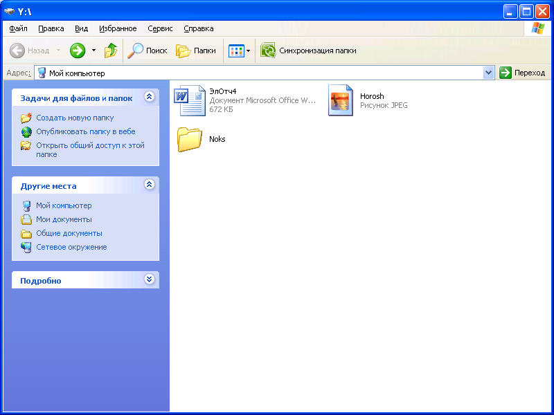Select the Horosh JPEG image icon
554x415 pixels.
(x=340, y=100)
